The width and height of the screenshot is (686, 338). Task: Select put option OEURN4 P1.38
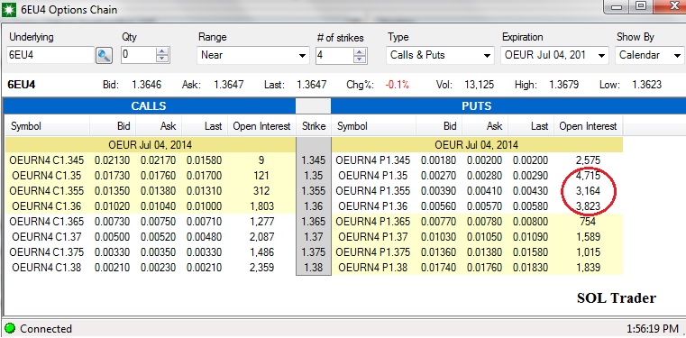tap(373, 267)
